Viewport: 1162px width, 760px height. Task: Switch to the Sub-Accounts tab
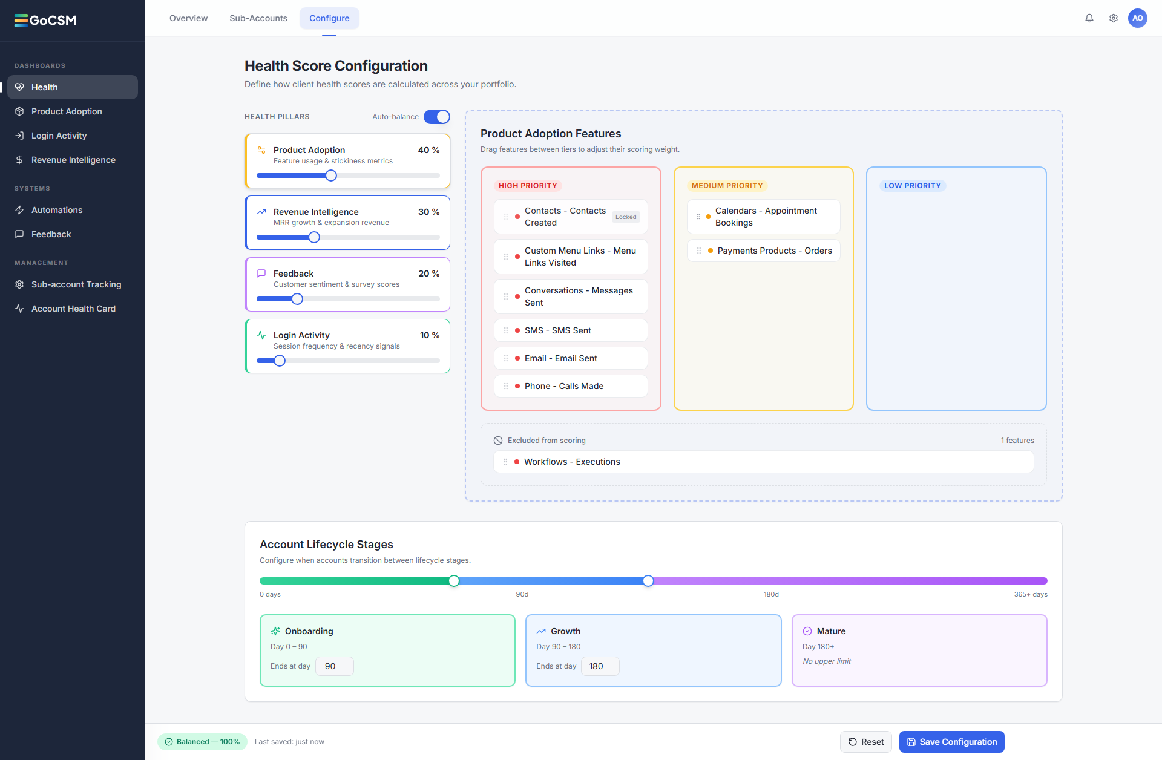click(258, 18)
